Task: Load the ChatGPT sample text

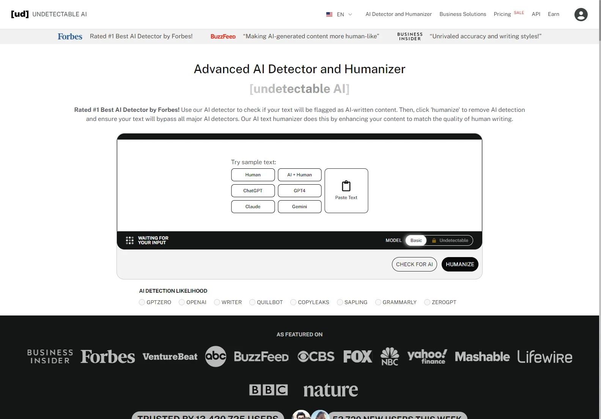Action: click(253, 191)
